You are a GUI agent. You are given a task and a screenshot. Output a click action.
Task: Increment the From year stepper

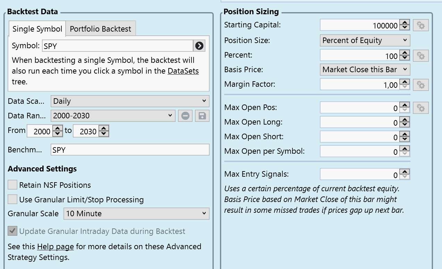(57, 129)
